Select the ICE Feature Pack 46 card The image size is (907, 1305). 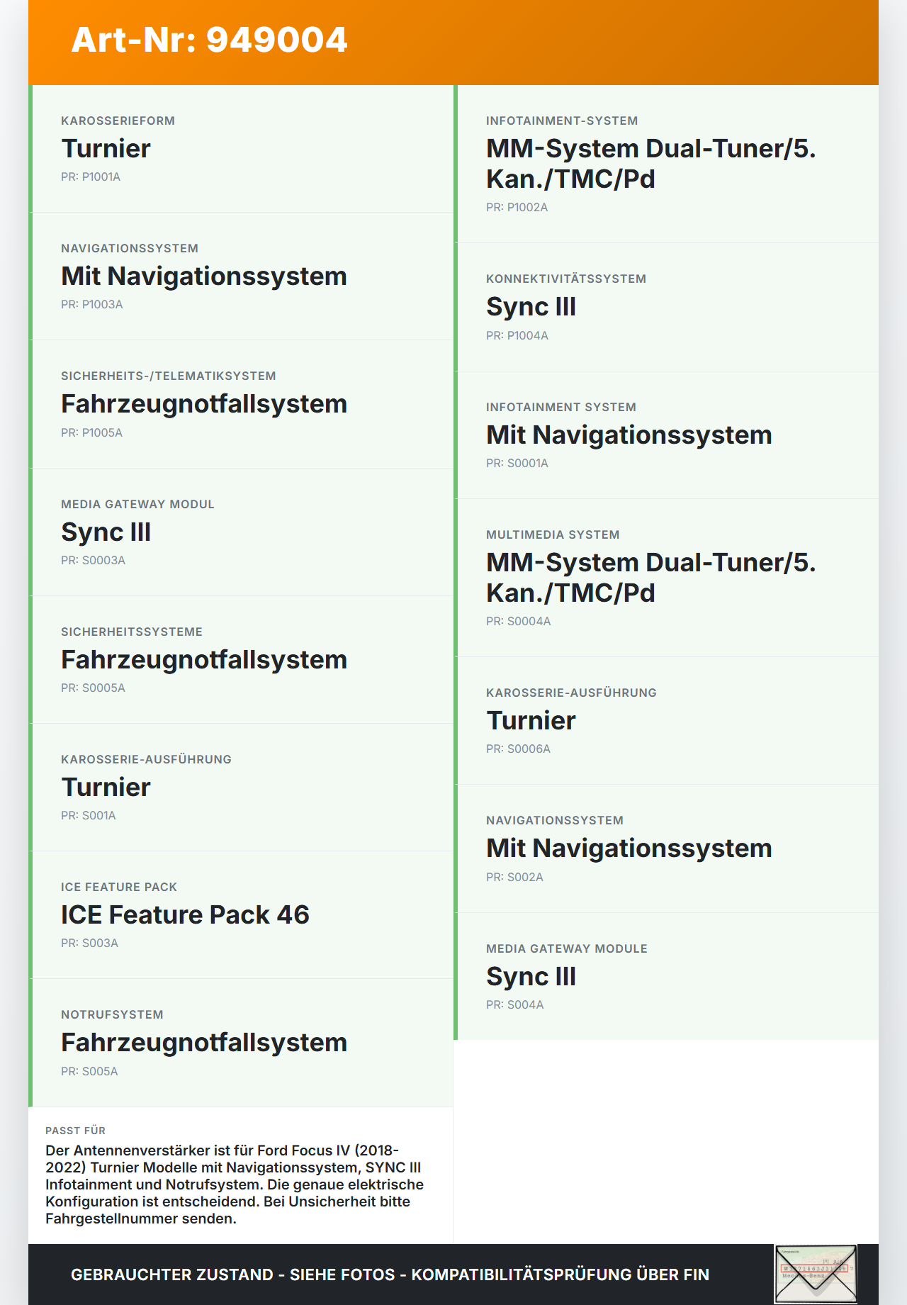(x=241, y=915)
